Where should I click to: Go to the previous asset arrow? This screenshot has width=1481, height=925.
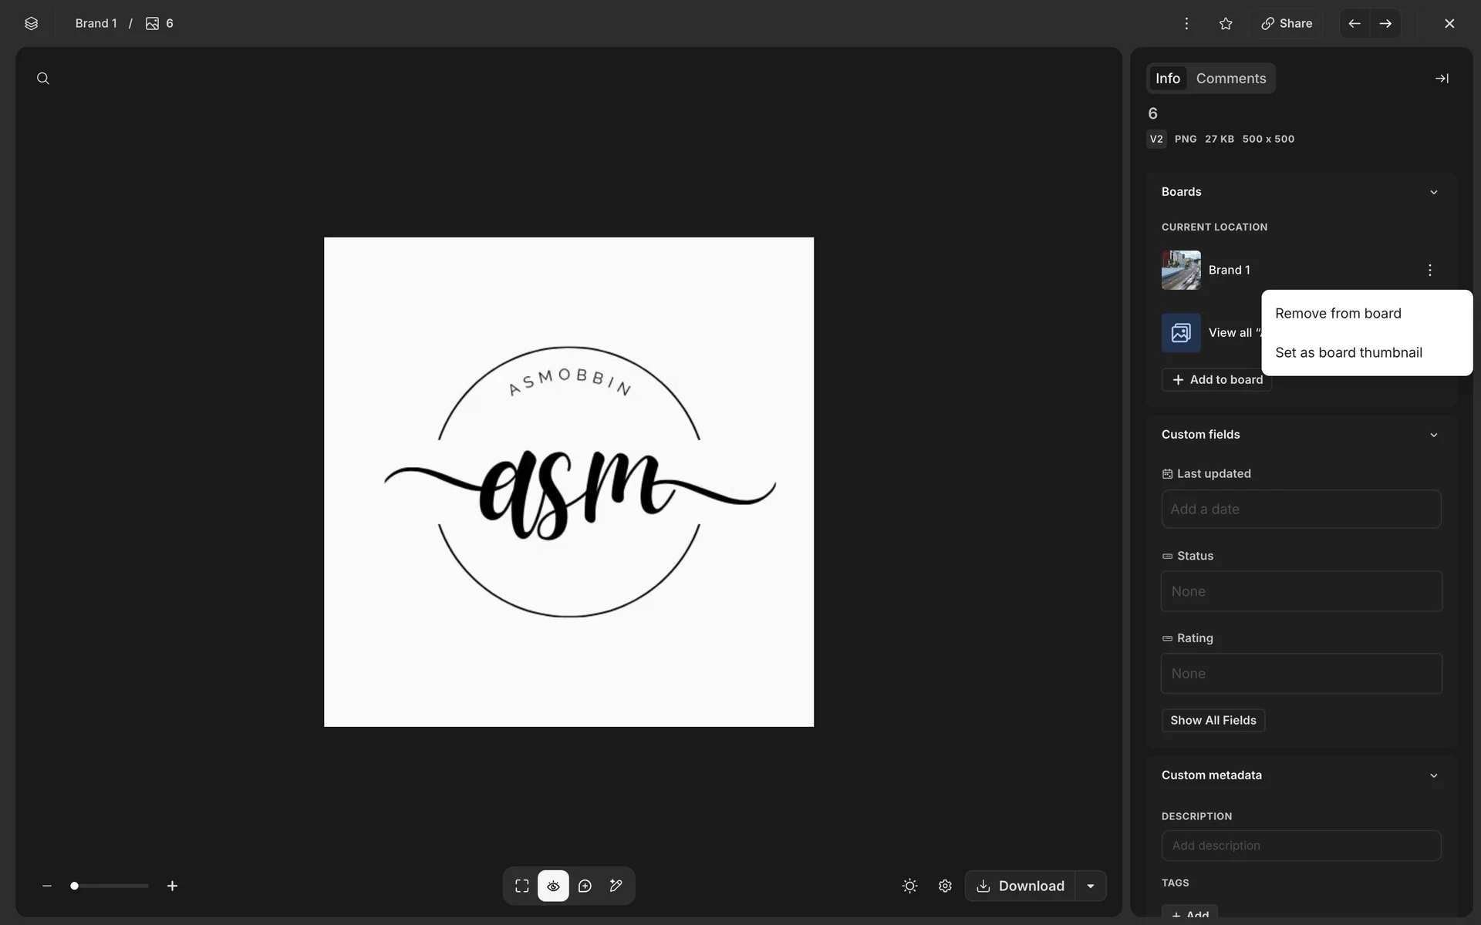click(x=1354, y=23)
